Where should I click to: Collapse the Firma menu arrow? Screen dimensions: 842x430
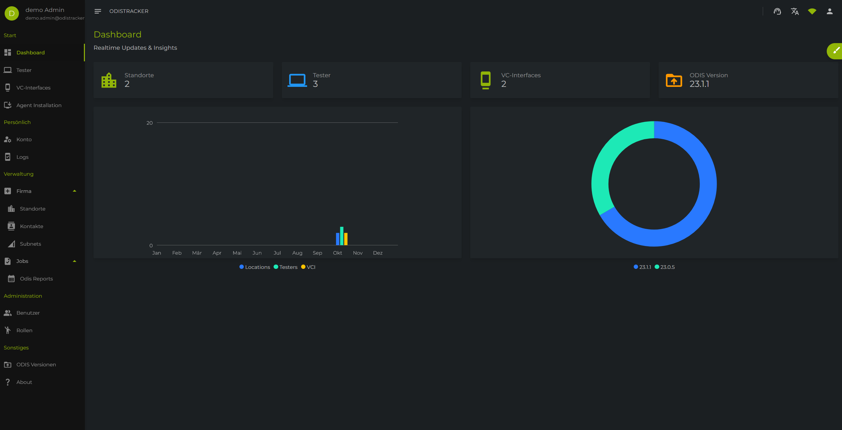[x=75, y=191]
